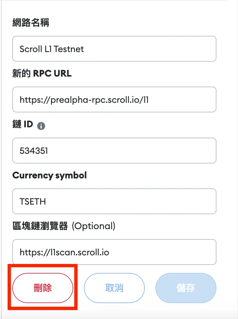This screenshot has width=238, height=319.
Task: Click the 鏈 ID heading text
Action: [x=23, y=124]
